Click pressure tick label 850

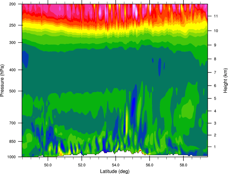pos(12,141)
